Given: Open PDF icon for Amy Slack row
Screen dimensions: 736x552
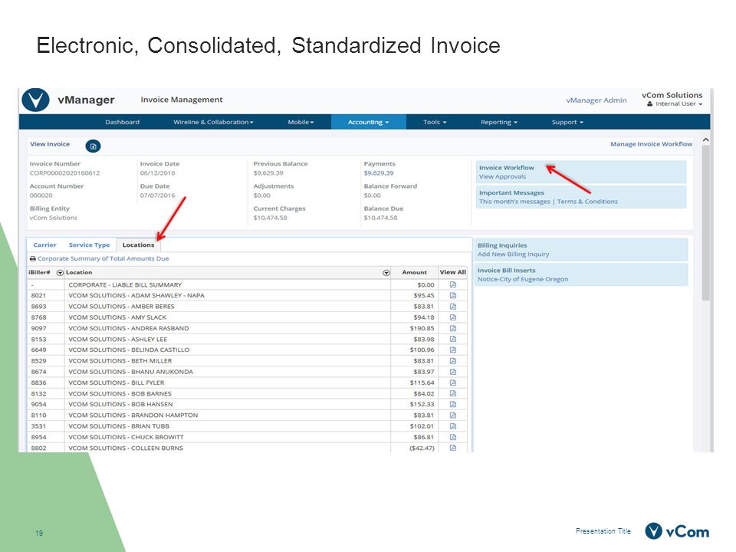Looking at the screenshot, I should coord(453,317).
